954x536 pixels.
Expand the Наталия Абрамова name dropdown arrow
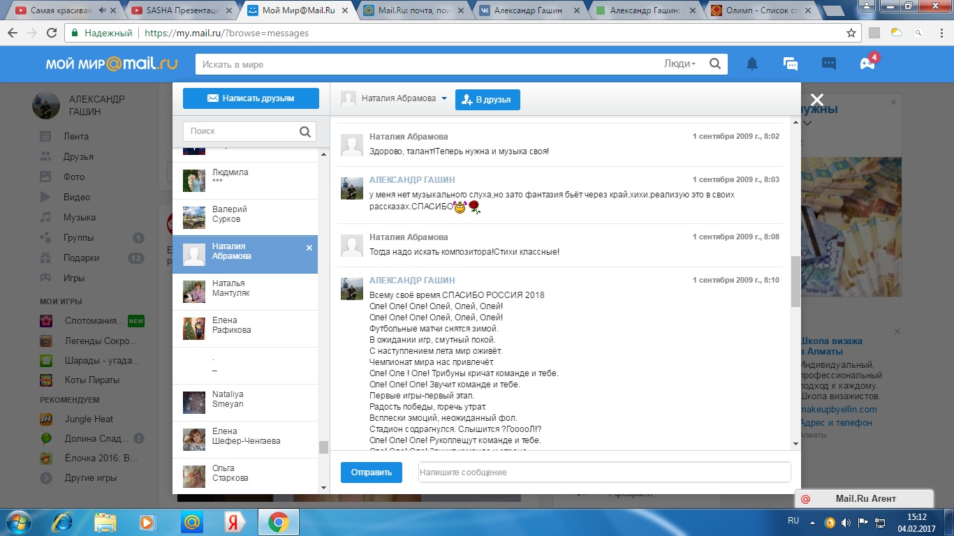tap(444, 99)
